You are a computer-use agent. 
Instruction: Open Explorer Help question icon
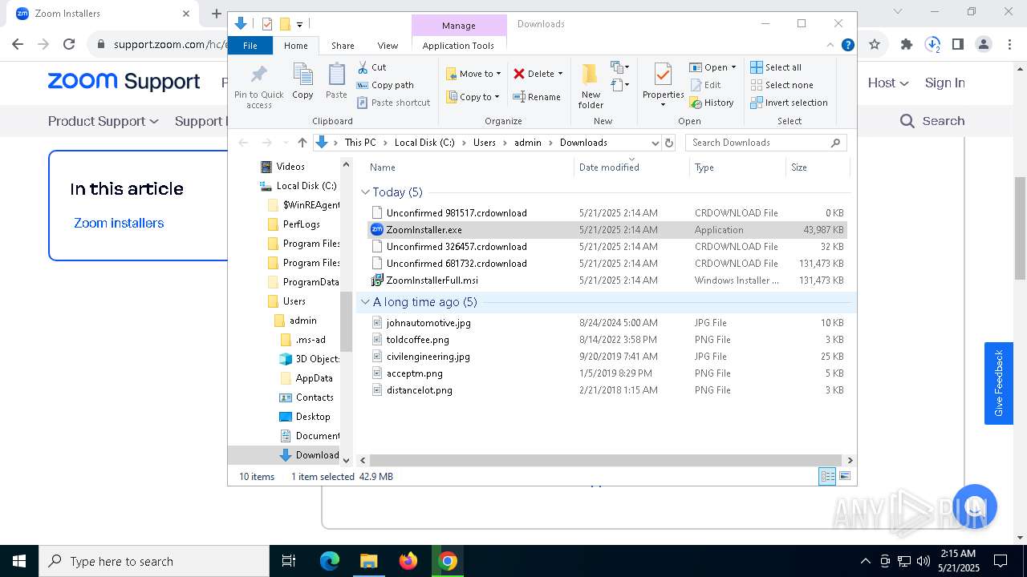[x=847, y=46]
